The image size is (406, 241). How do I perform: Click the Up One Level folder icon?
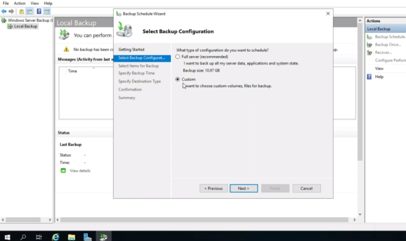(21, 11)
